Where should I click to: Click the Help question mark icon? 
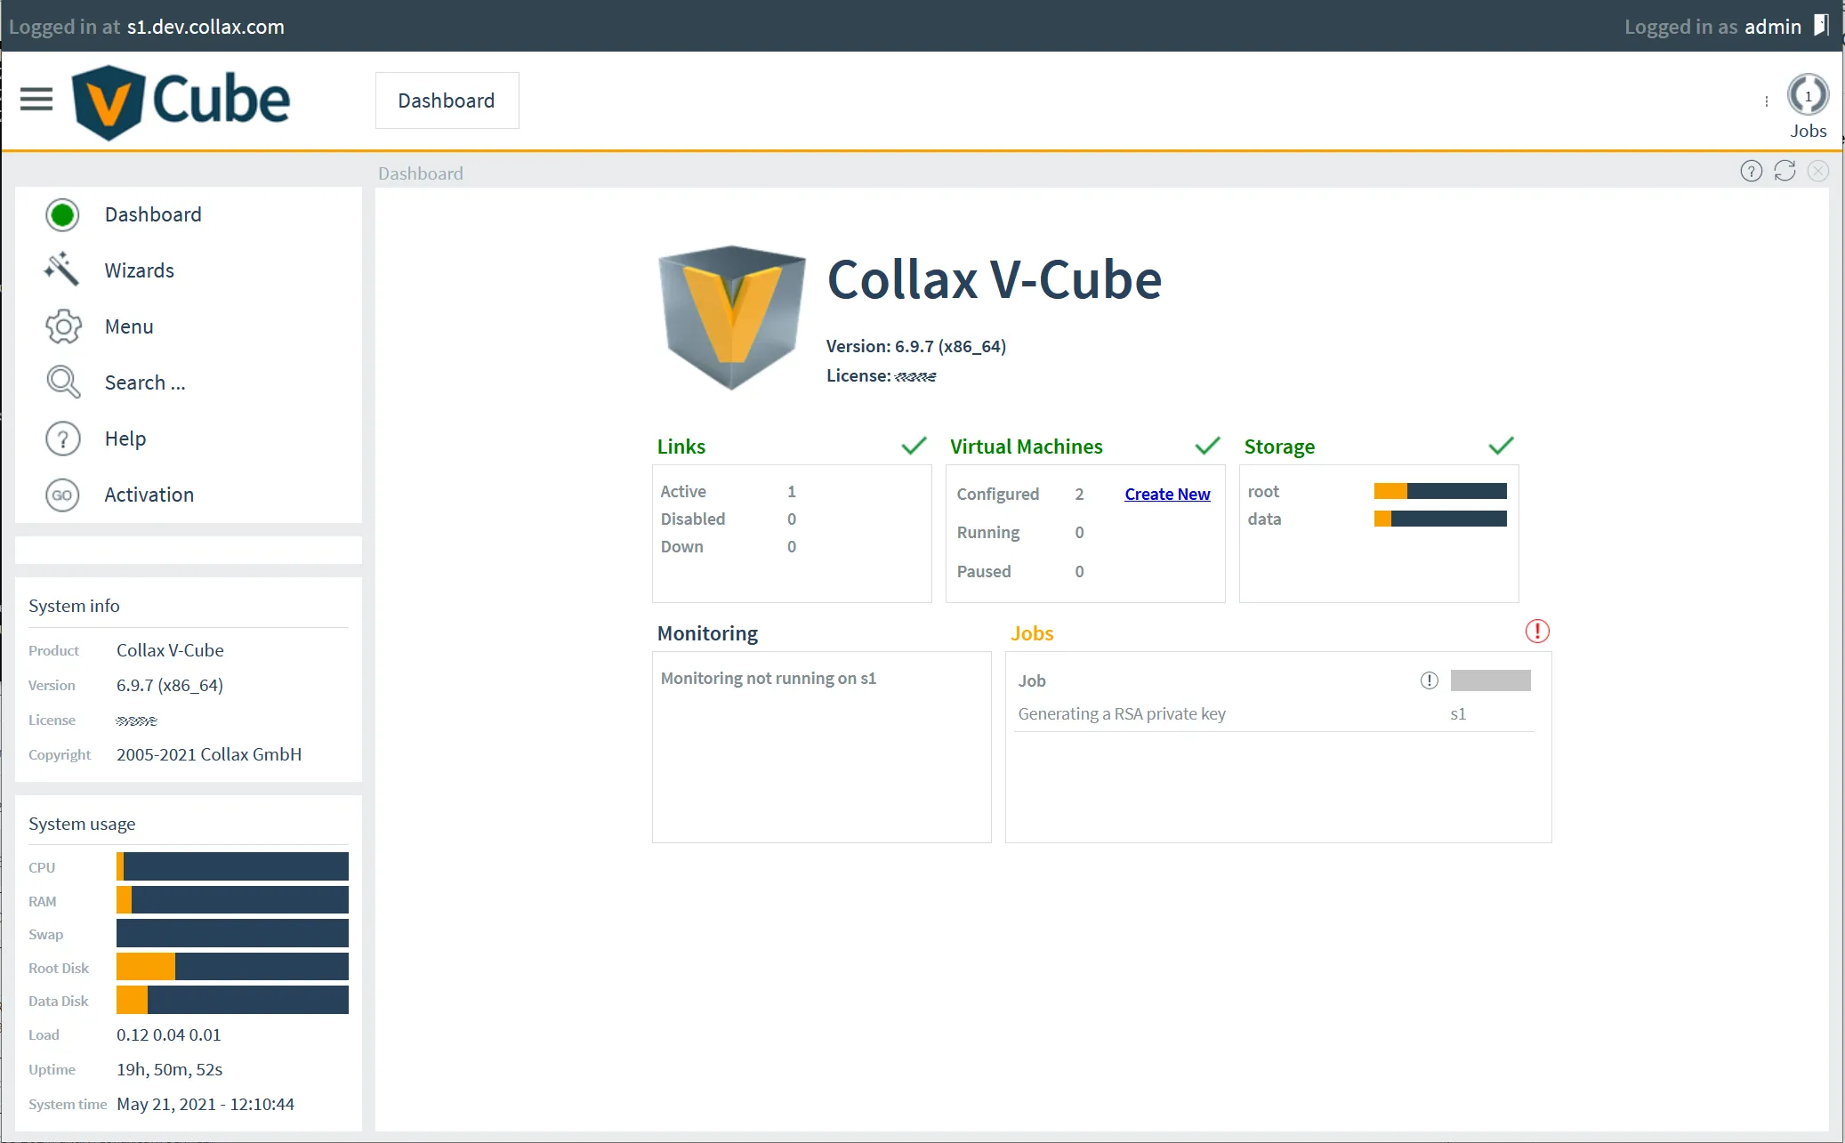(62, 438)
